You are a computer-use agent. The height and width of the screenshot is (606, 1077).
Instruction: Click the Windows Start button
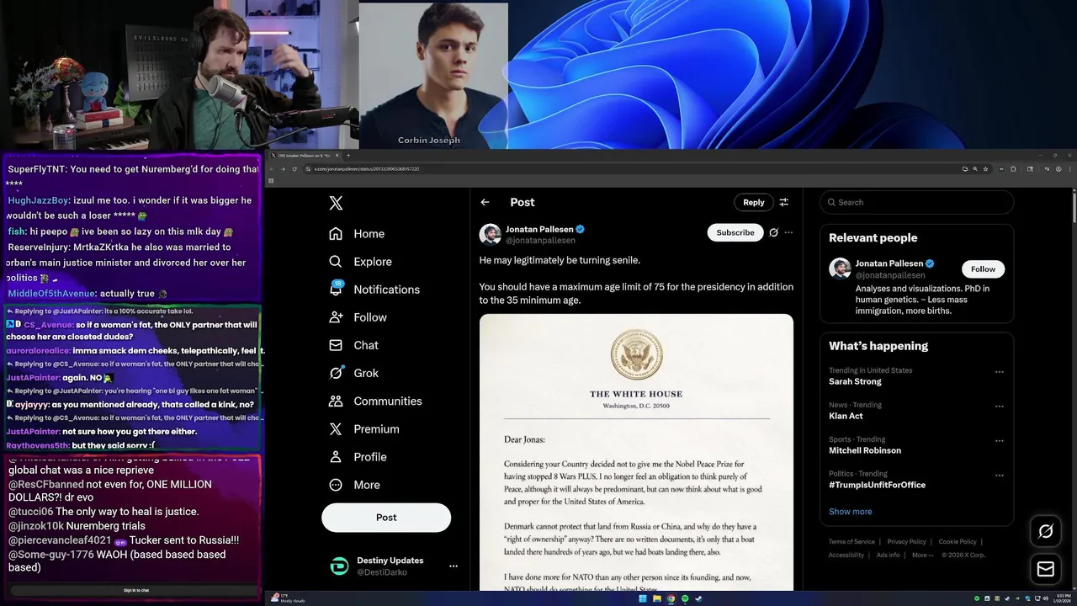click(643, 599)
